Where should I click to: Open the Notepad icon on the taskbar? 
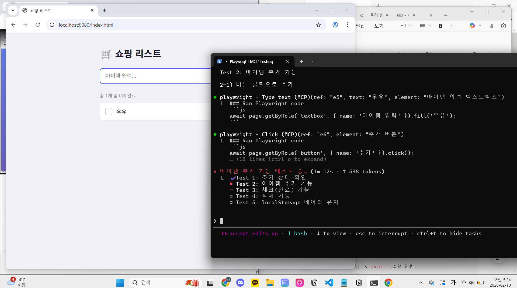tap(344, 283)
